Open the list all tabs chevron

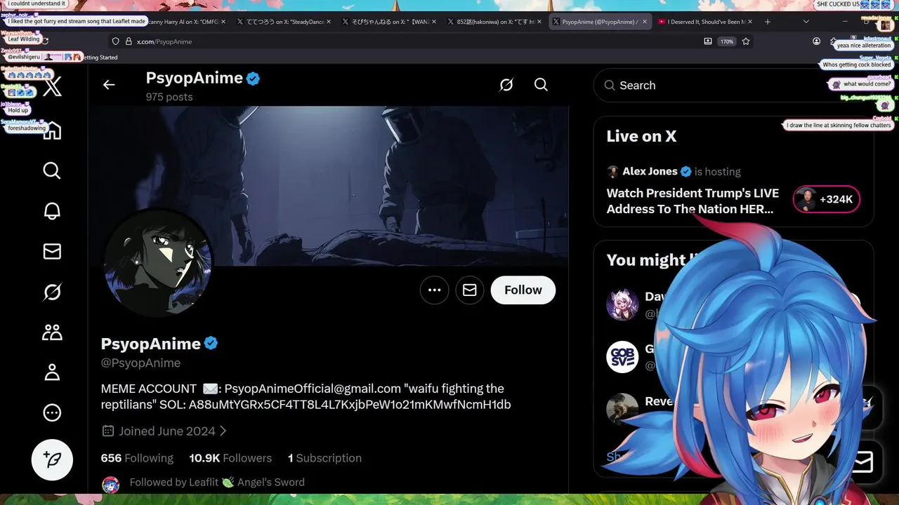(x=806, y=22)
